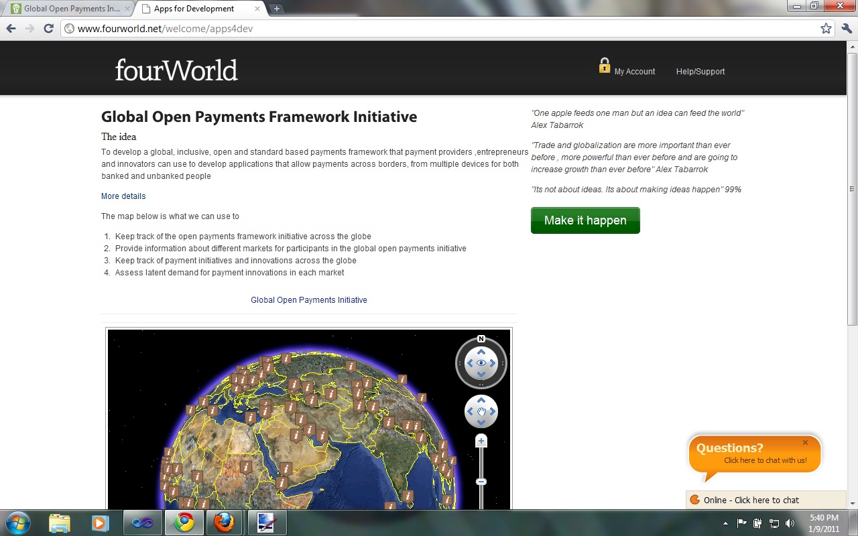This screenshot has width=858, height=536.
Task: Click the heading Global Open Payments Framework Initiative
Action: pyautogui.click(x=259, y=117)
